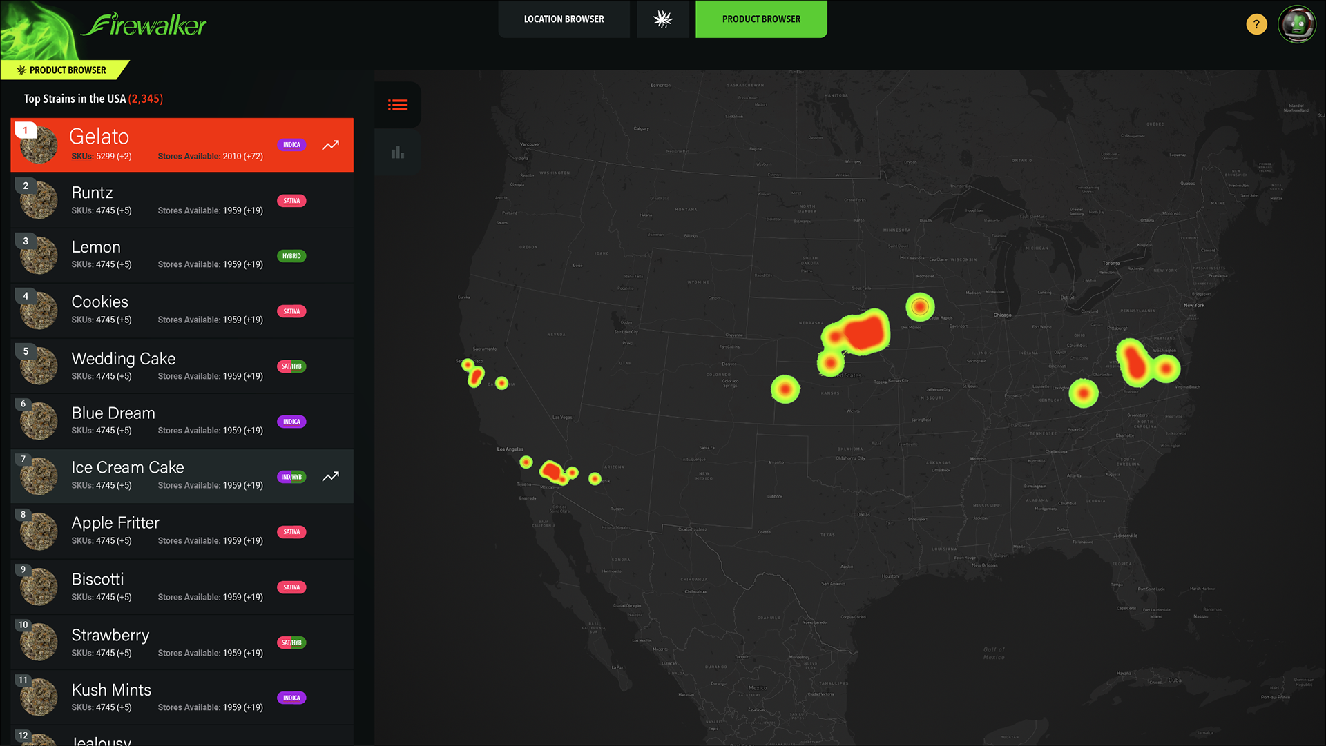Click the INDICA tag on Blue Dream
The image size is (1326, 746).
point(291,422)
